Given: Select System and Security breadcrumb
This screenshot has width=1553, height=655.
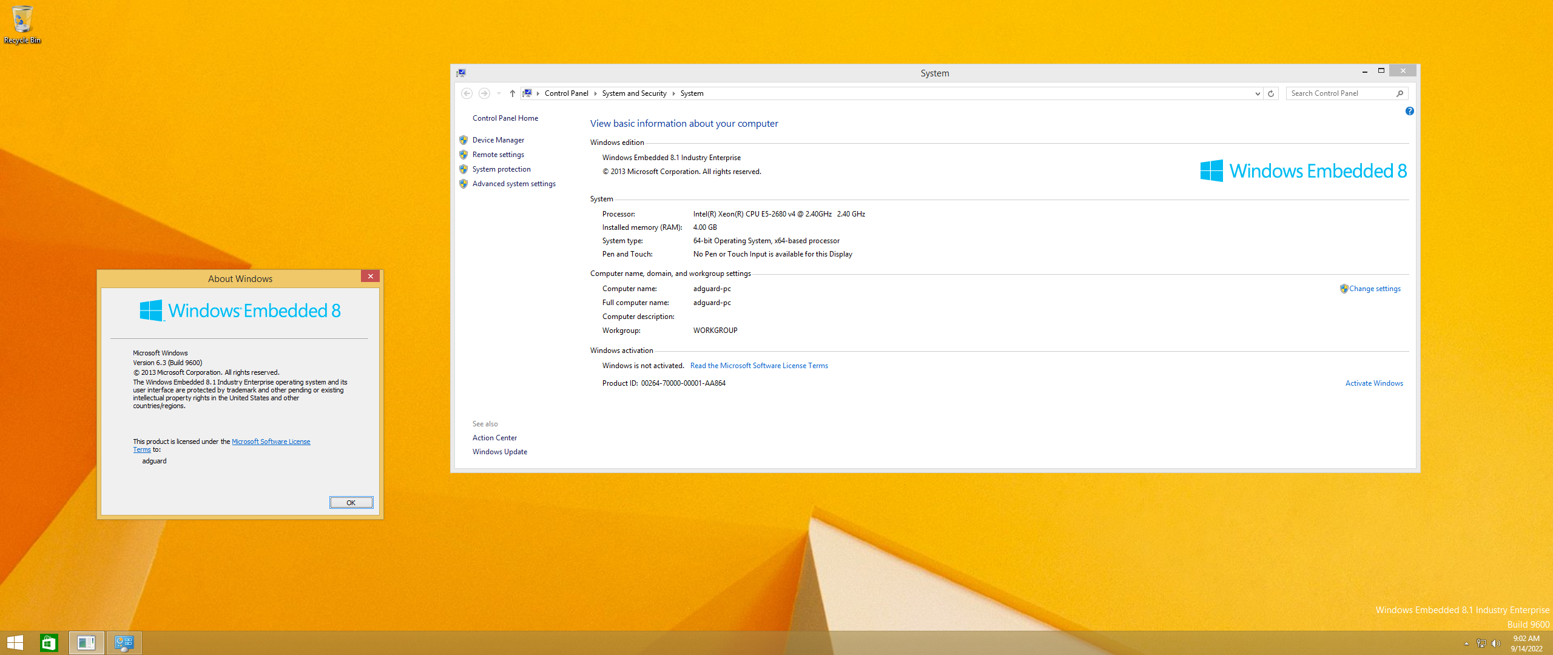Looking at the screenshot, I should coord(634,93).
